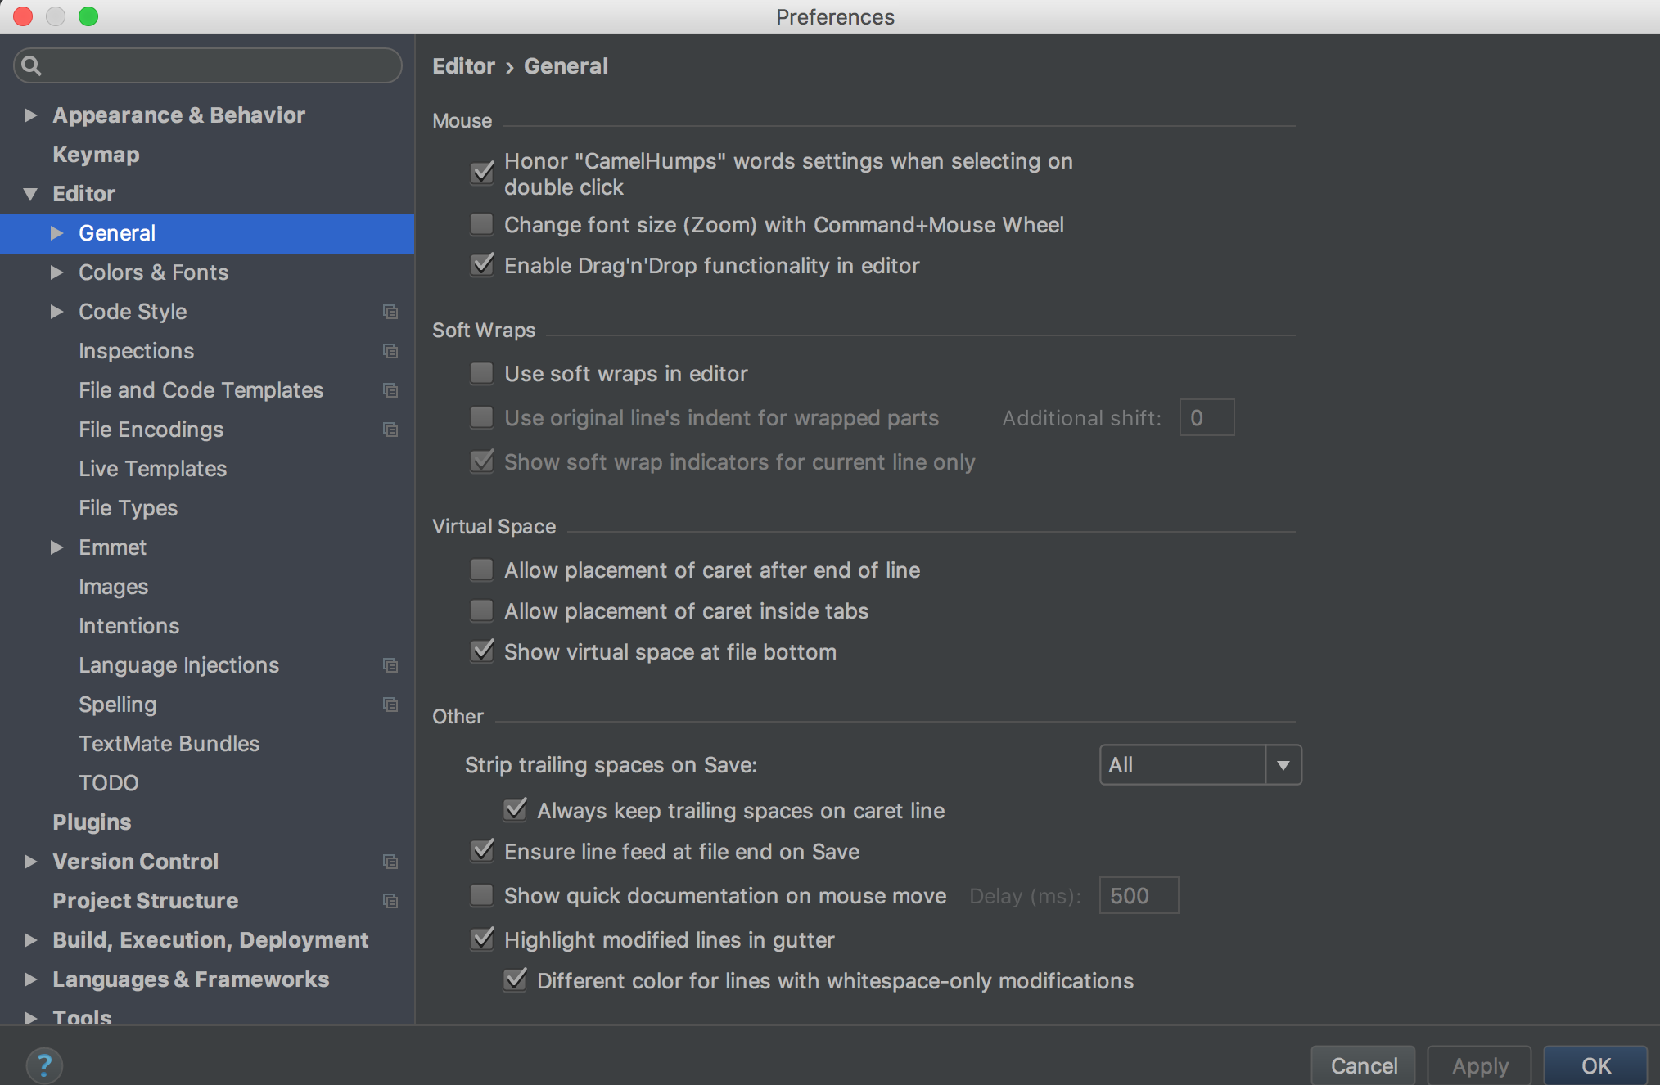Open Live Templates settings
This screenshot has width=1660, height=1085.
click(x=152, y=469)
